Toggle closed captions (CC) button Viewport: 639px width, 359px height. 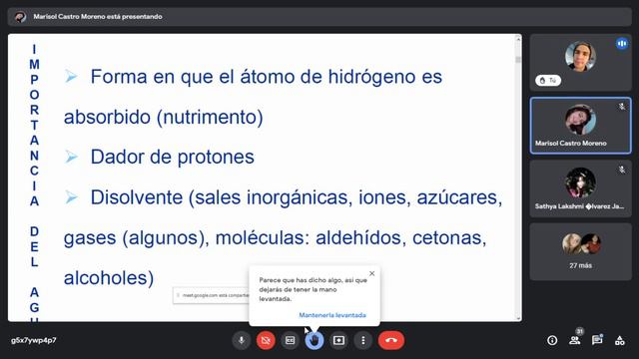pyautogui.click(x=291, y=340)
